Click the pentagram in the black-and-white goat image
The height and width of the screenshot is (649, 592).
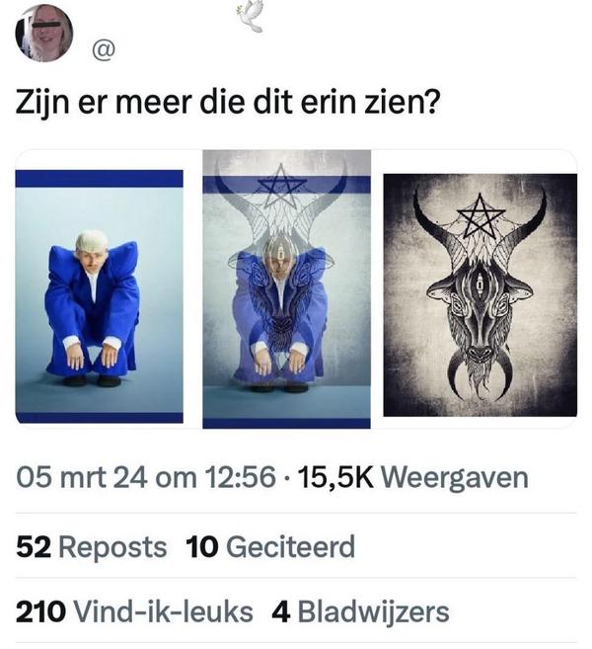[481, 216]
